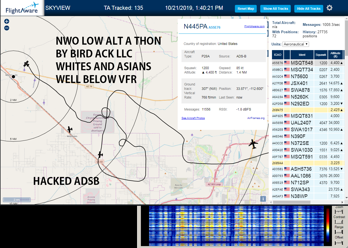Select the selected plane near Morristown
Image resolution: width=348 pixels, height=248 pixels.
click(26, 64)
